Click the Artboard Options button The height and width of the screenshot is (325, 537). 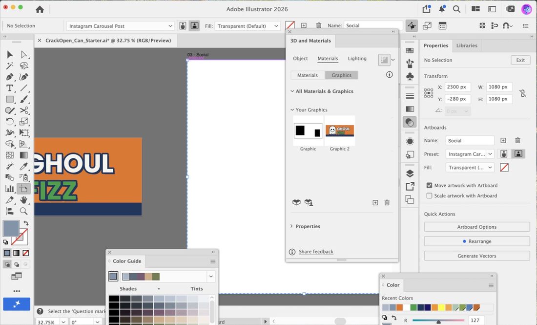pyautogui.click(x=477, y=227)
